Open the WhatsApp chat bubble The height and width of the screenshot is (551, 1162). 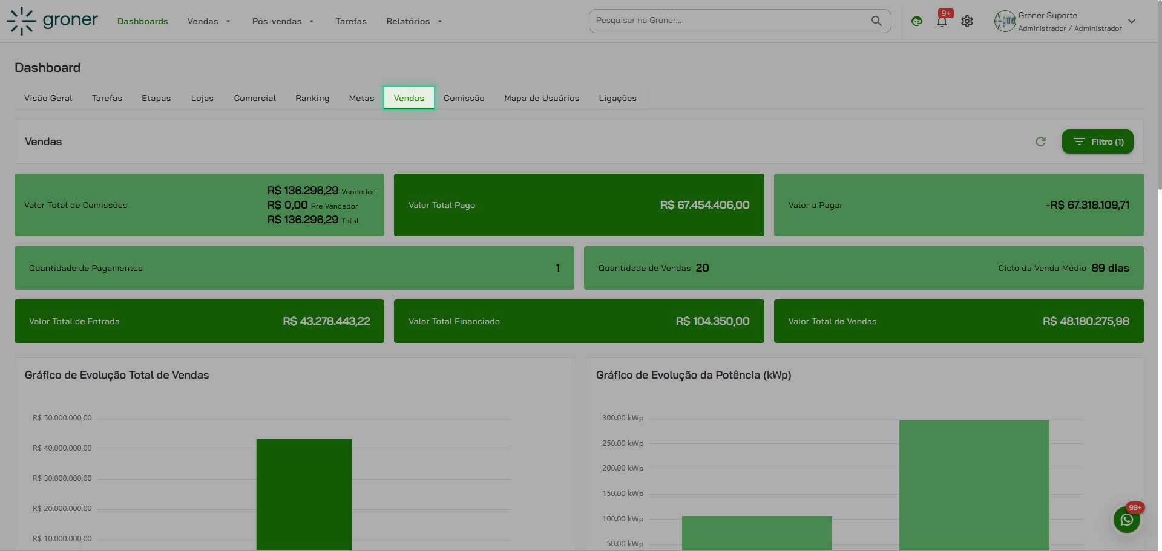pyautogui.click(x=1127, y=520)
